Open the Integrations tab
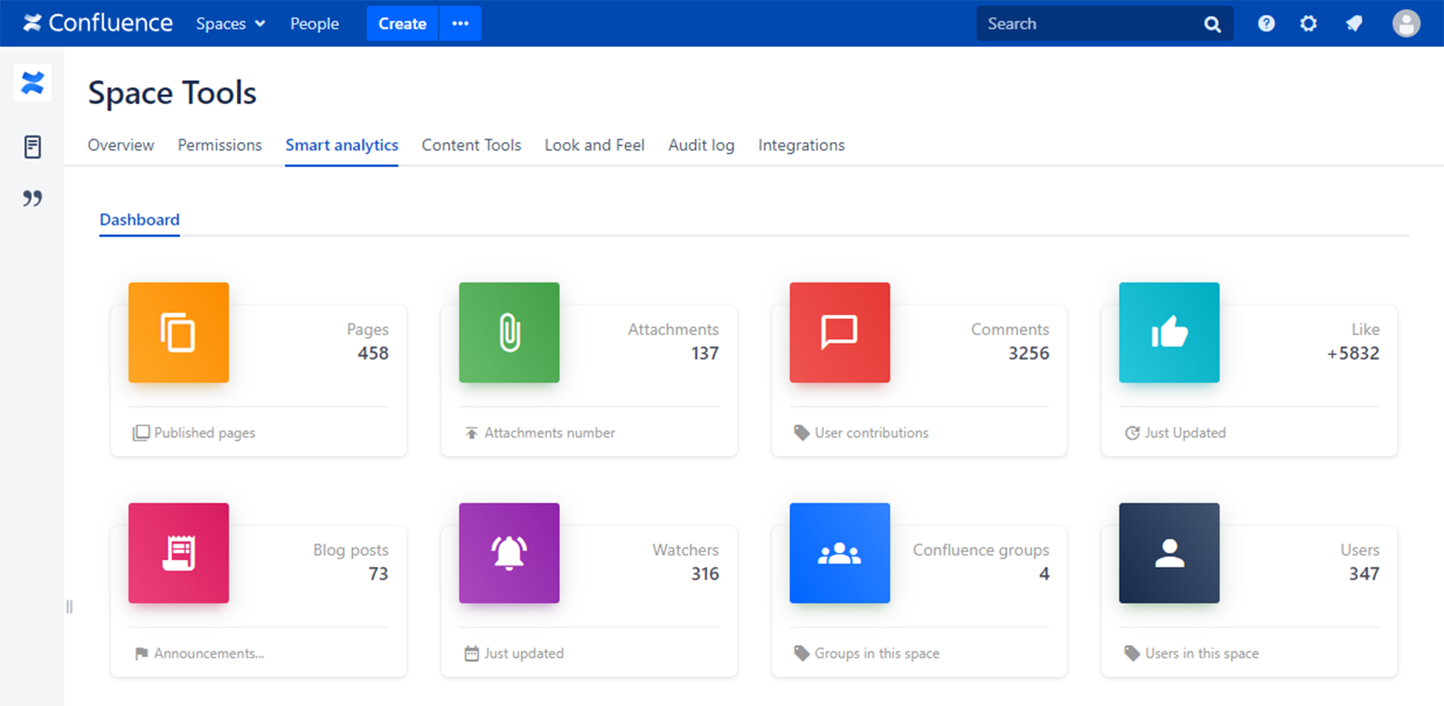The image size is (1444, 706). point(801,145)
